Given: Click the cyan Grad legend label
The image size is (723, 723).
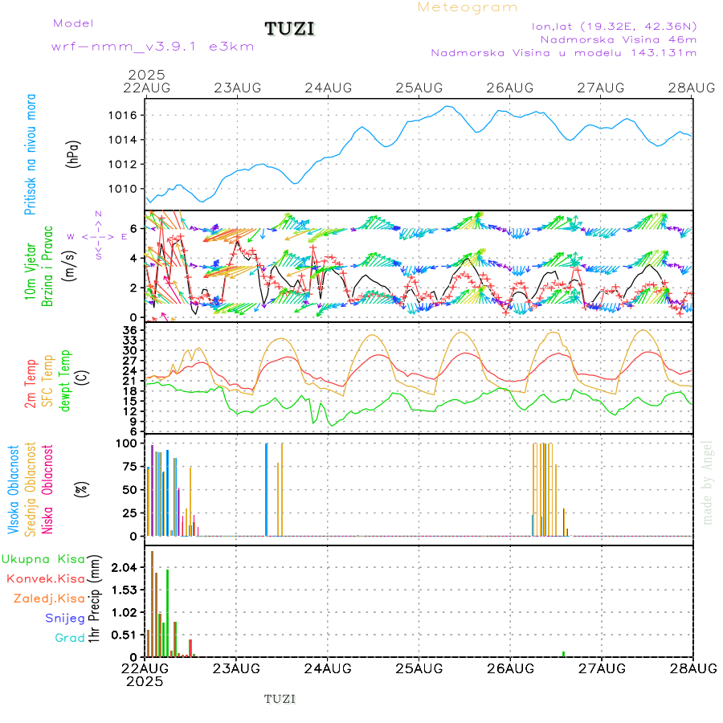Looking at the screenshot, I should coord(69,638).
